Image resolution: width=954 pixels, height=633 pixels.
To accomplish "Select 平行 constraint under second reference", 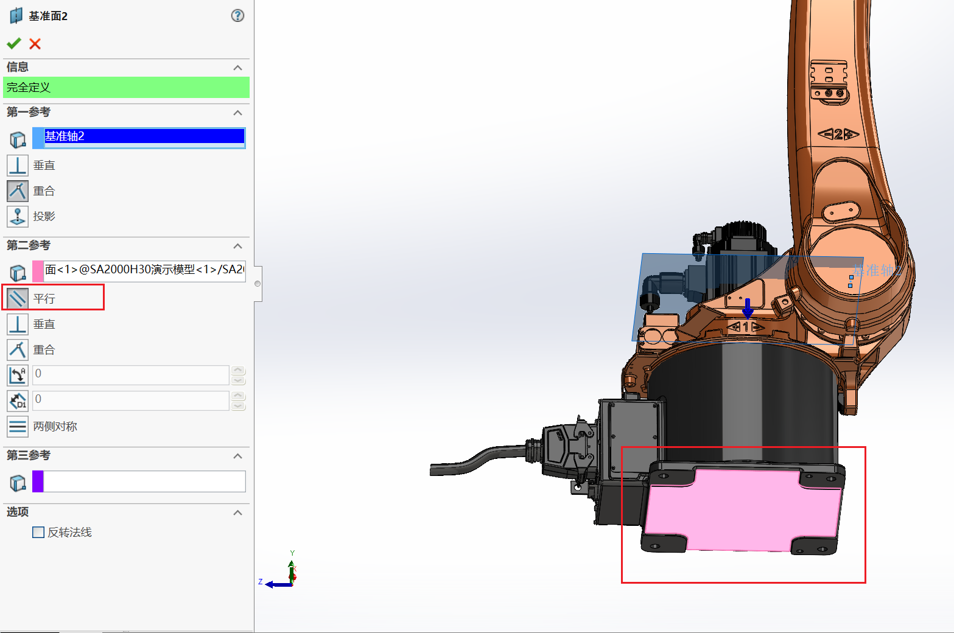I will (x=18, y=298).
